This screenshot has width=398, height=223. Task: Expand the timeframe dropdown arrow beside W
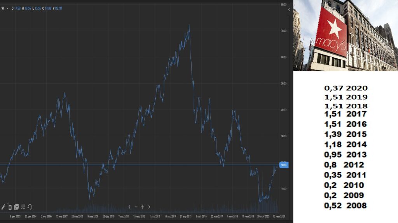coord(7,8)
